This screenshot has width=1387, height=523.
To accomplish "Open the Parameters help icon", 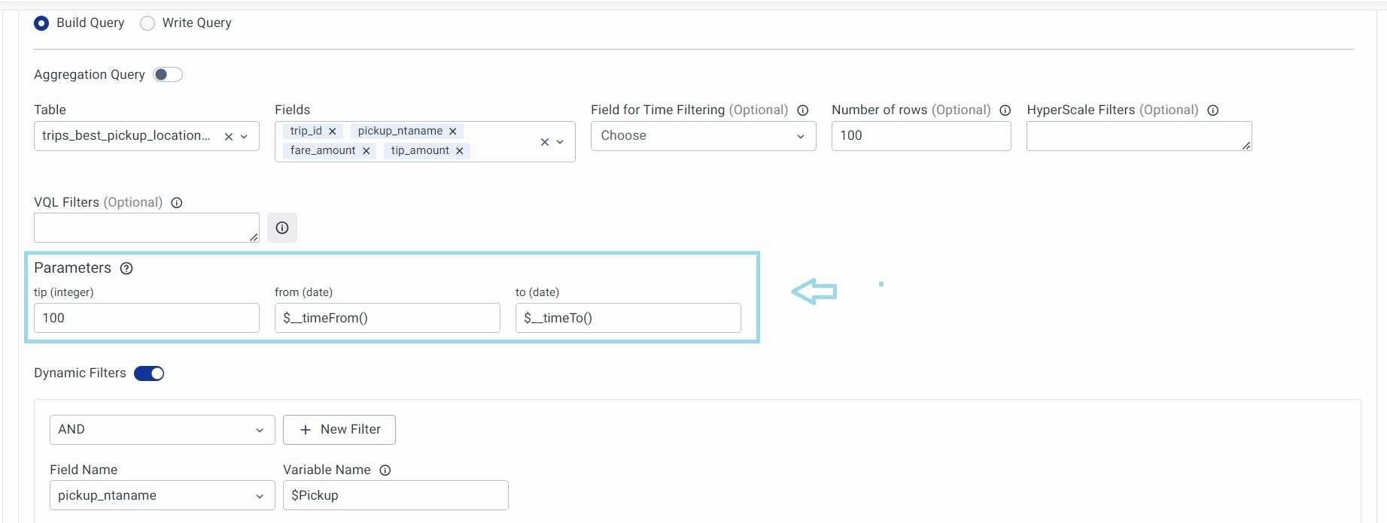I will 126,269.
